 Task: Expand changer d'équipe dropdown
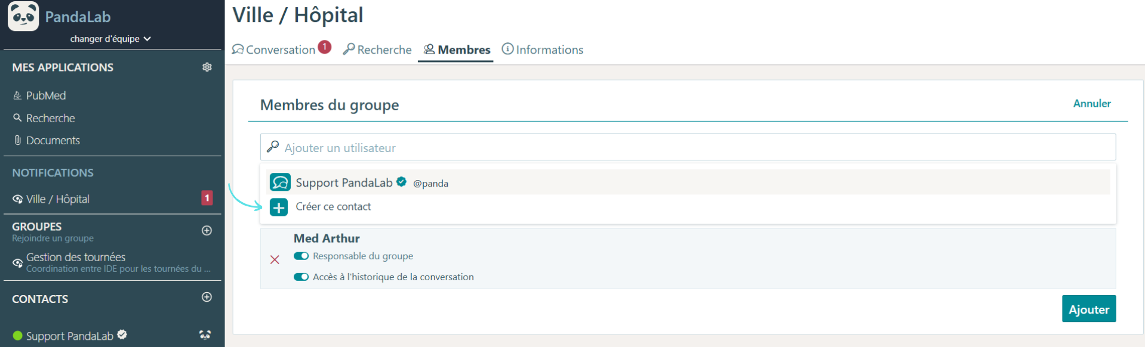110,39
